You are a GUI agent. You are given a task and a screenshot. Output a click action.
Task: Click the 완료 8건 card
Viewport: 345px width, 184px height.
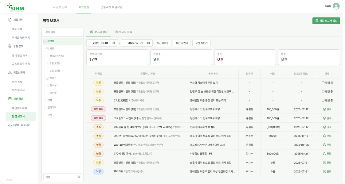tap(309, 57)
